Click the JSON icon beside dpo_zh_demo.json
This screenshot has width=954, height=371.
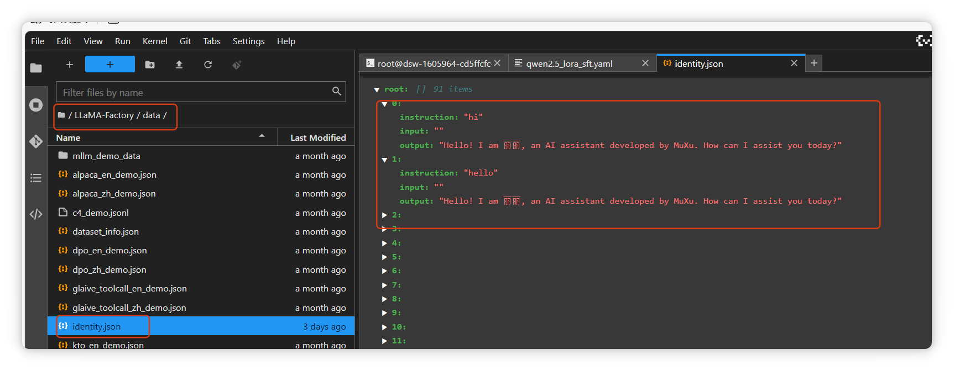[x=63, y=269]
